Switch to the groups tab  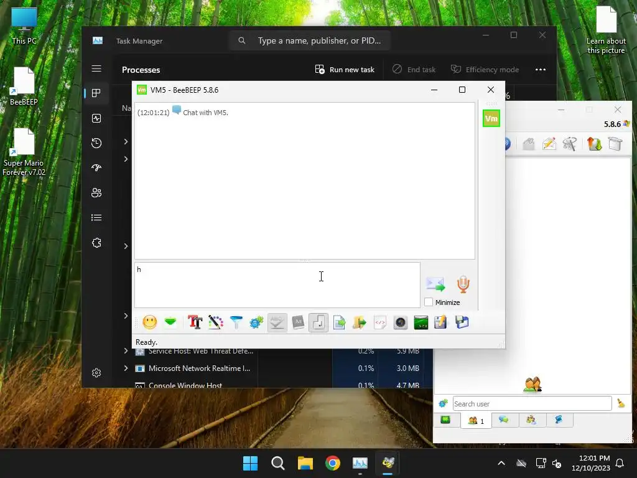coord(531,420)
